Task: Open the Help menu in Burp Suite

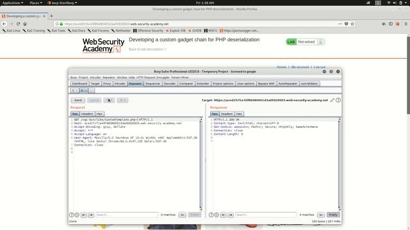Action: point(132,77)
